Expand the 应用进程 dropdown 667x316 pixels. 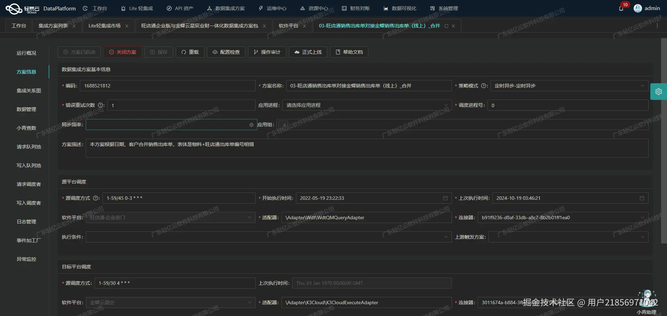367,105
